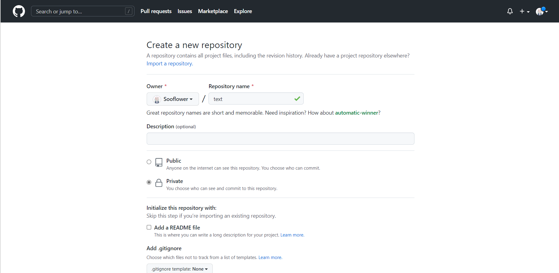
Task: Expand the plus create-new menu
Action: [524, 11]
